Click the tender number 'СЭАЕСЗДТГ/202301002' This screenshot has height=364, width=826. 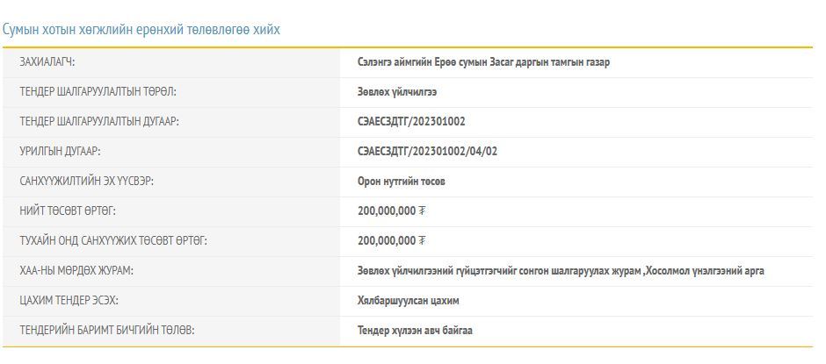(x=411, y=122)
